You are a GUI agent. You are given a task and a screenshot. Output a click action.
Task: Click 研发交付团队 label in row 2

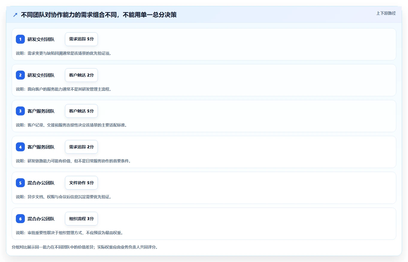[41, 75]
